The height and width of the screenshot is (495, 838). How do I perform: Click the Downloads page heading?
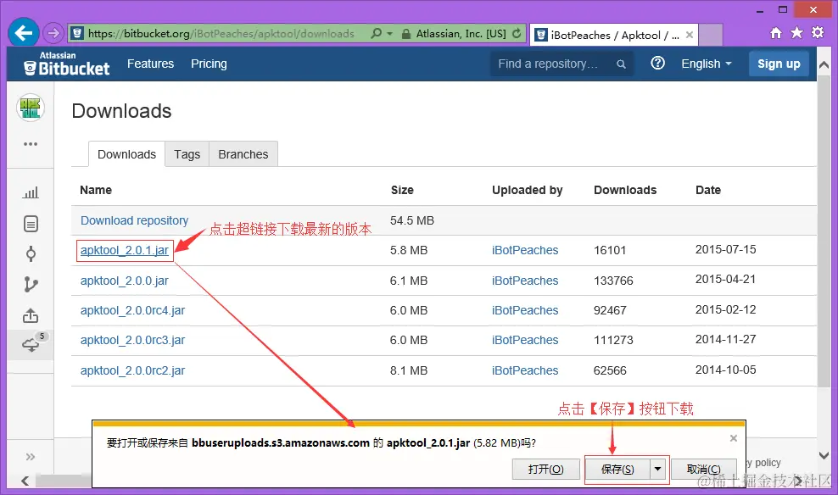point(121,111)
